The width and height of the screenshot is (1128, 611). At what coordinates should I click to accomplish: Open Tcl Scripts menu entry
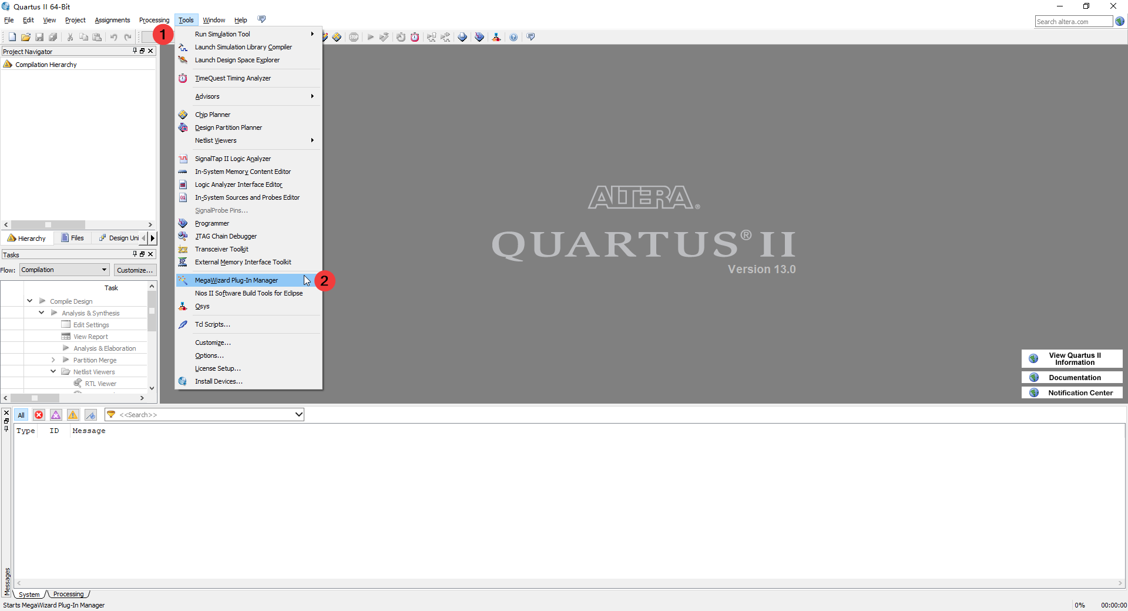(x=249, y=324)
